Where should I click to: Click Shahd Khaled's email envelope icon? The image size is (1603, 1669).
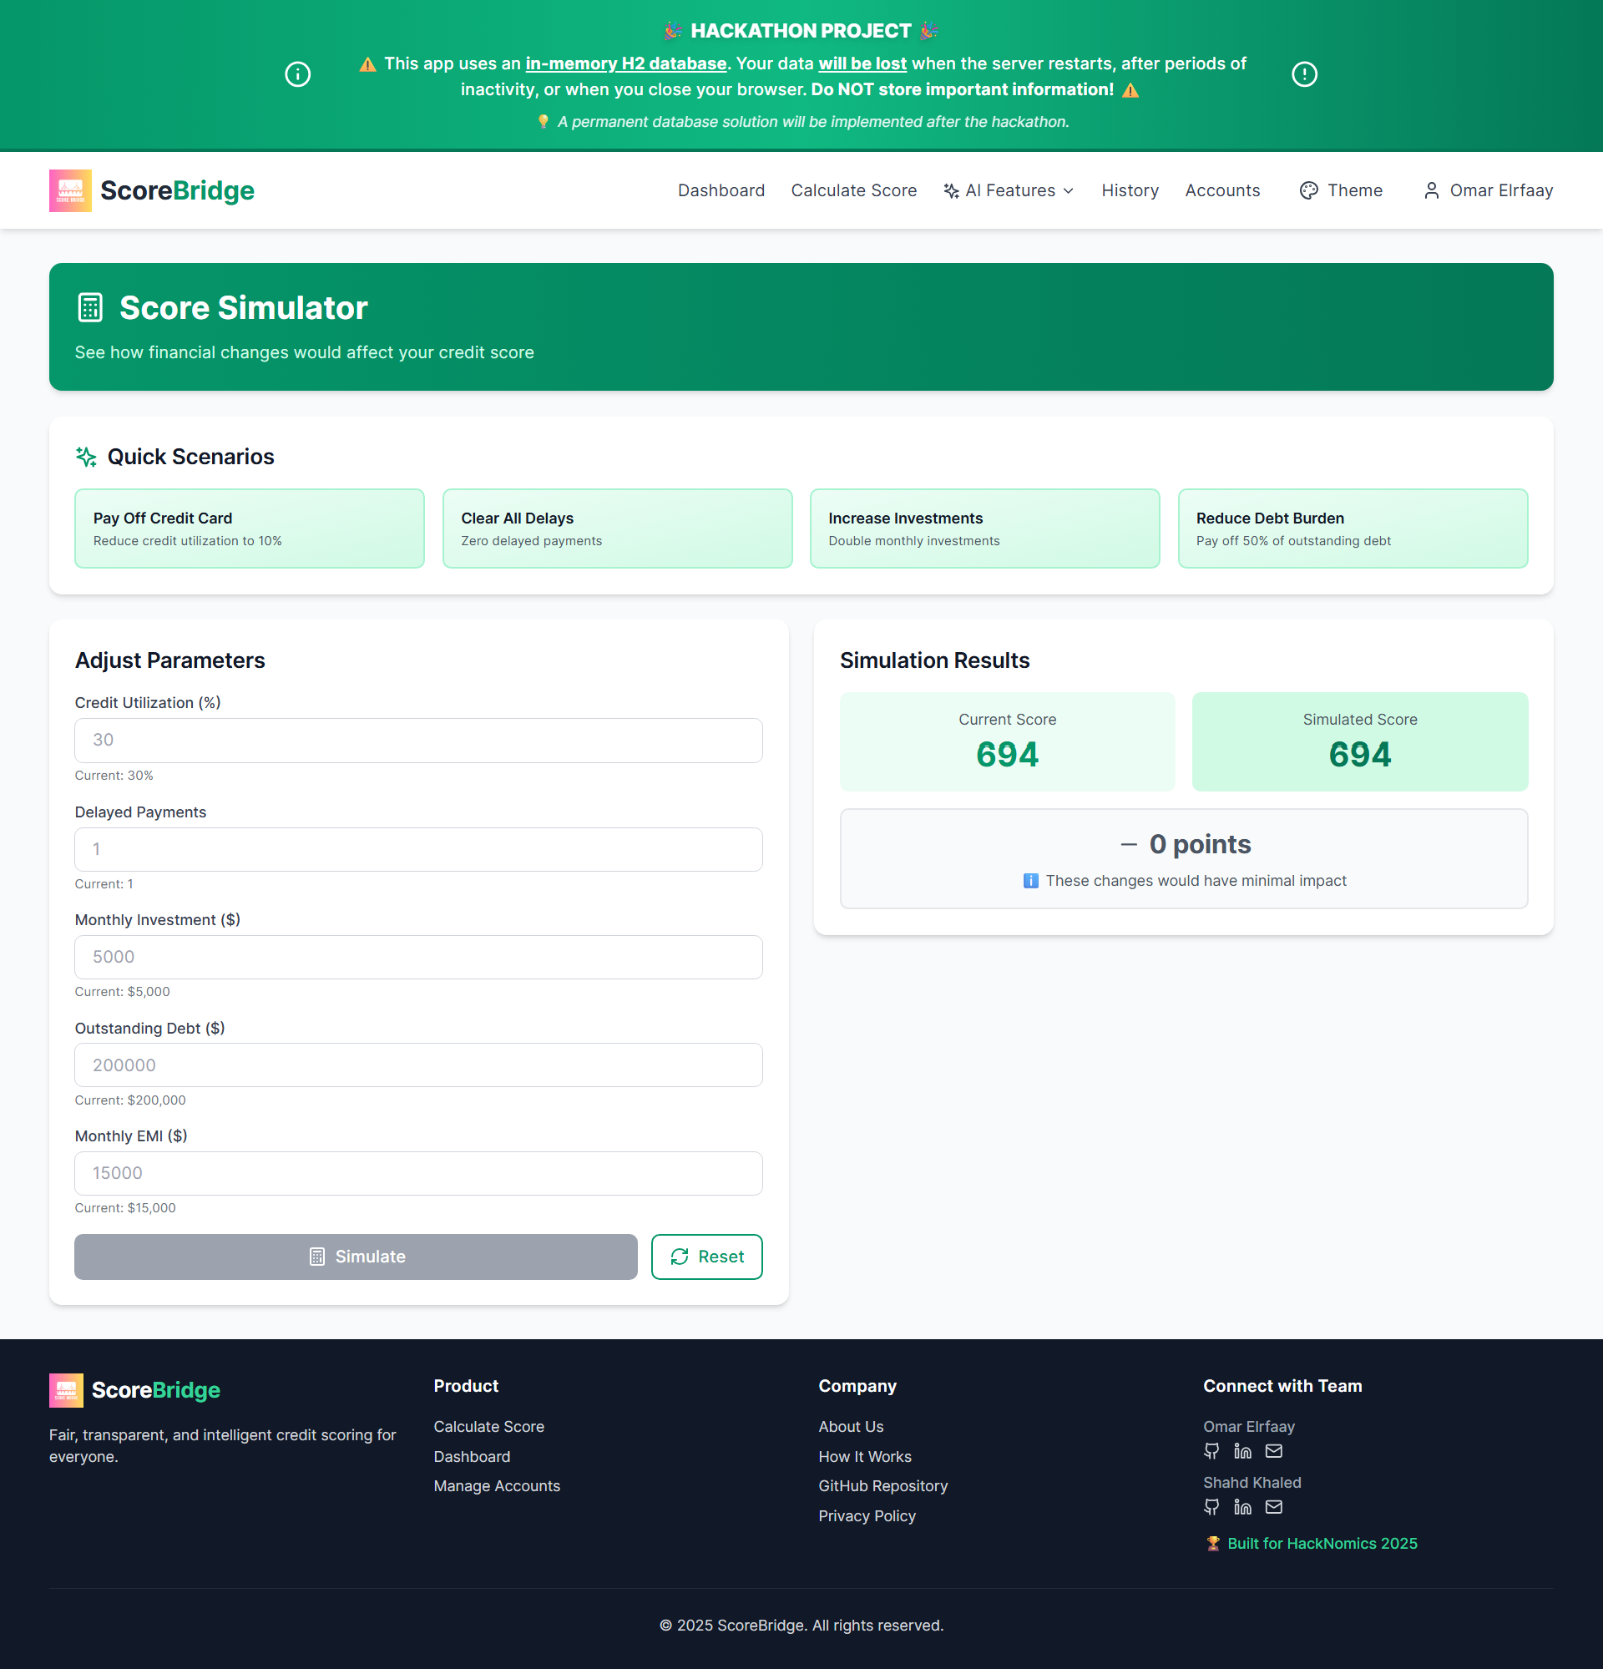click(x=1273, y=1507)
